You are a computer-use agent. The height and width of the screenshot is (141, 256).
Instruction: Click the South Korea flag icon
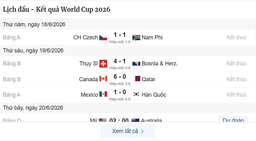(x=136, y=94)
